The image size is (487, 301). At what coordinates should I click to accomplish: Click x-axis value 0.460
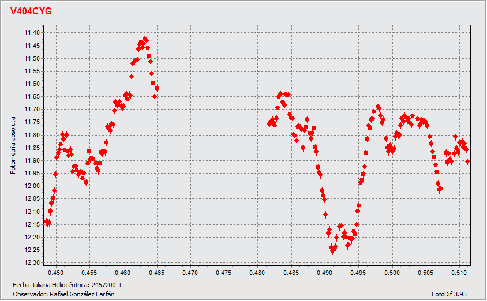pyautogui.click(x=123, y=273)
